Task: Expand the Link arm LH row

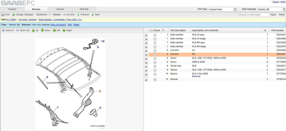Action: click(x=146, y=51)
